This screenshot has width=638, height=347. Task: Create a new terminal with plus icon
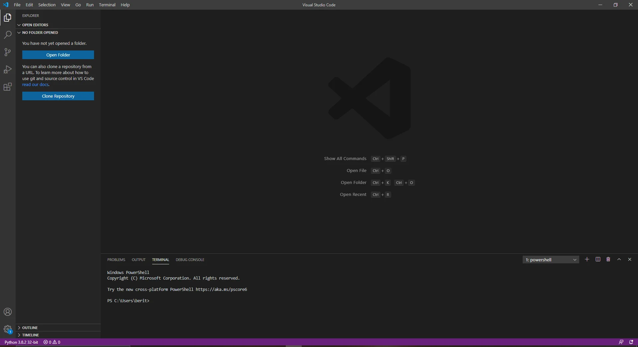587,259
